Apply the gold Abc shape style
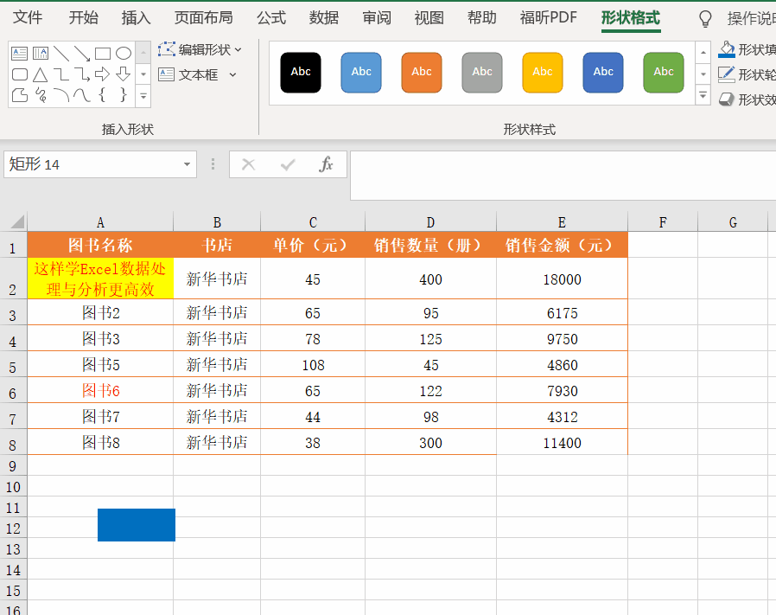 click(543, 73)
